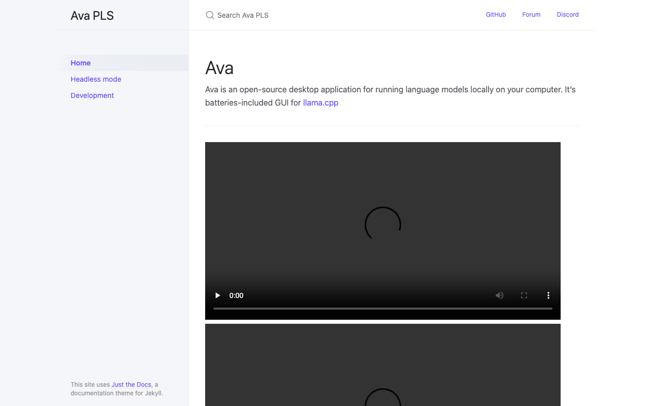Image resolution: width=650 pixels, height=406 pixels.
Task: Click the search magnifier icon
Action: pos(210,15)
